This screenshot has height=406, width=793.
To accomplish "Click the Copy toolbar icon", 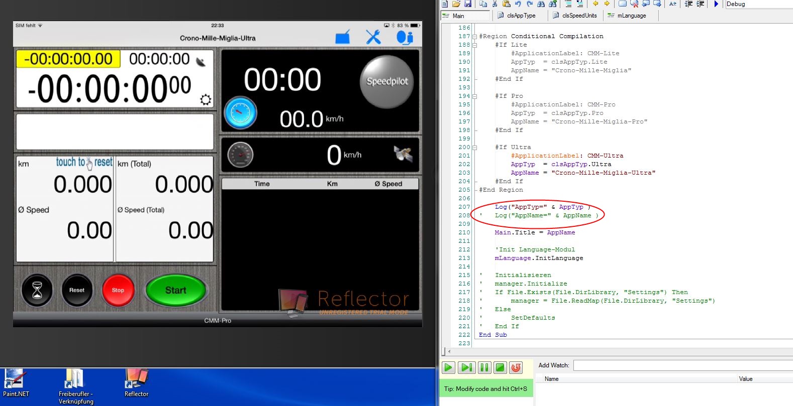I will click(x=483, y=4).
